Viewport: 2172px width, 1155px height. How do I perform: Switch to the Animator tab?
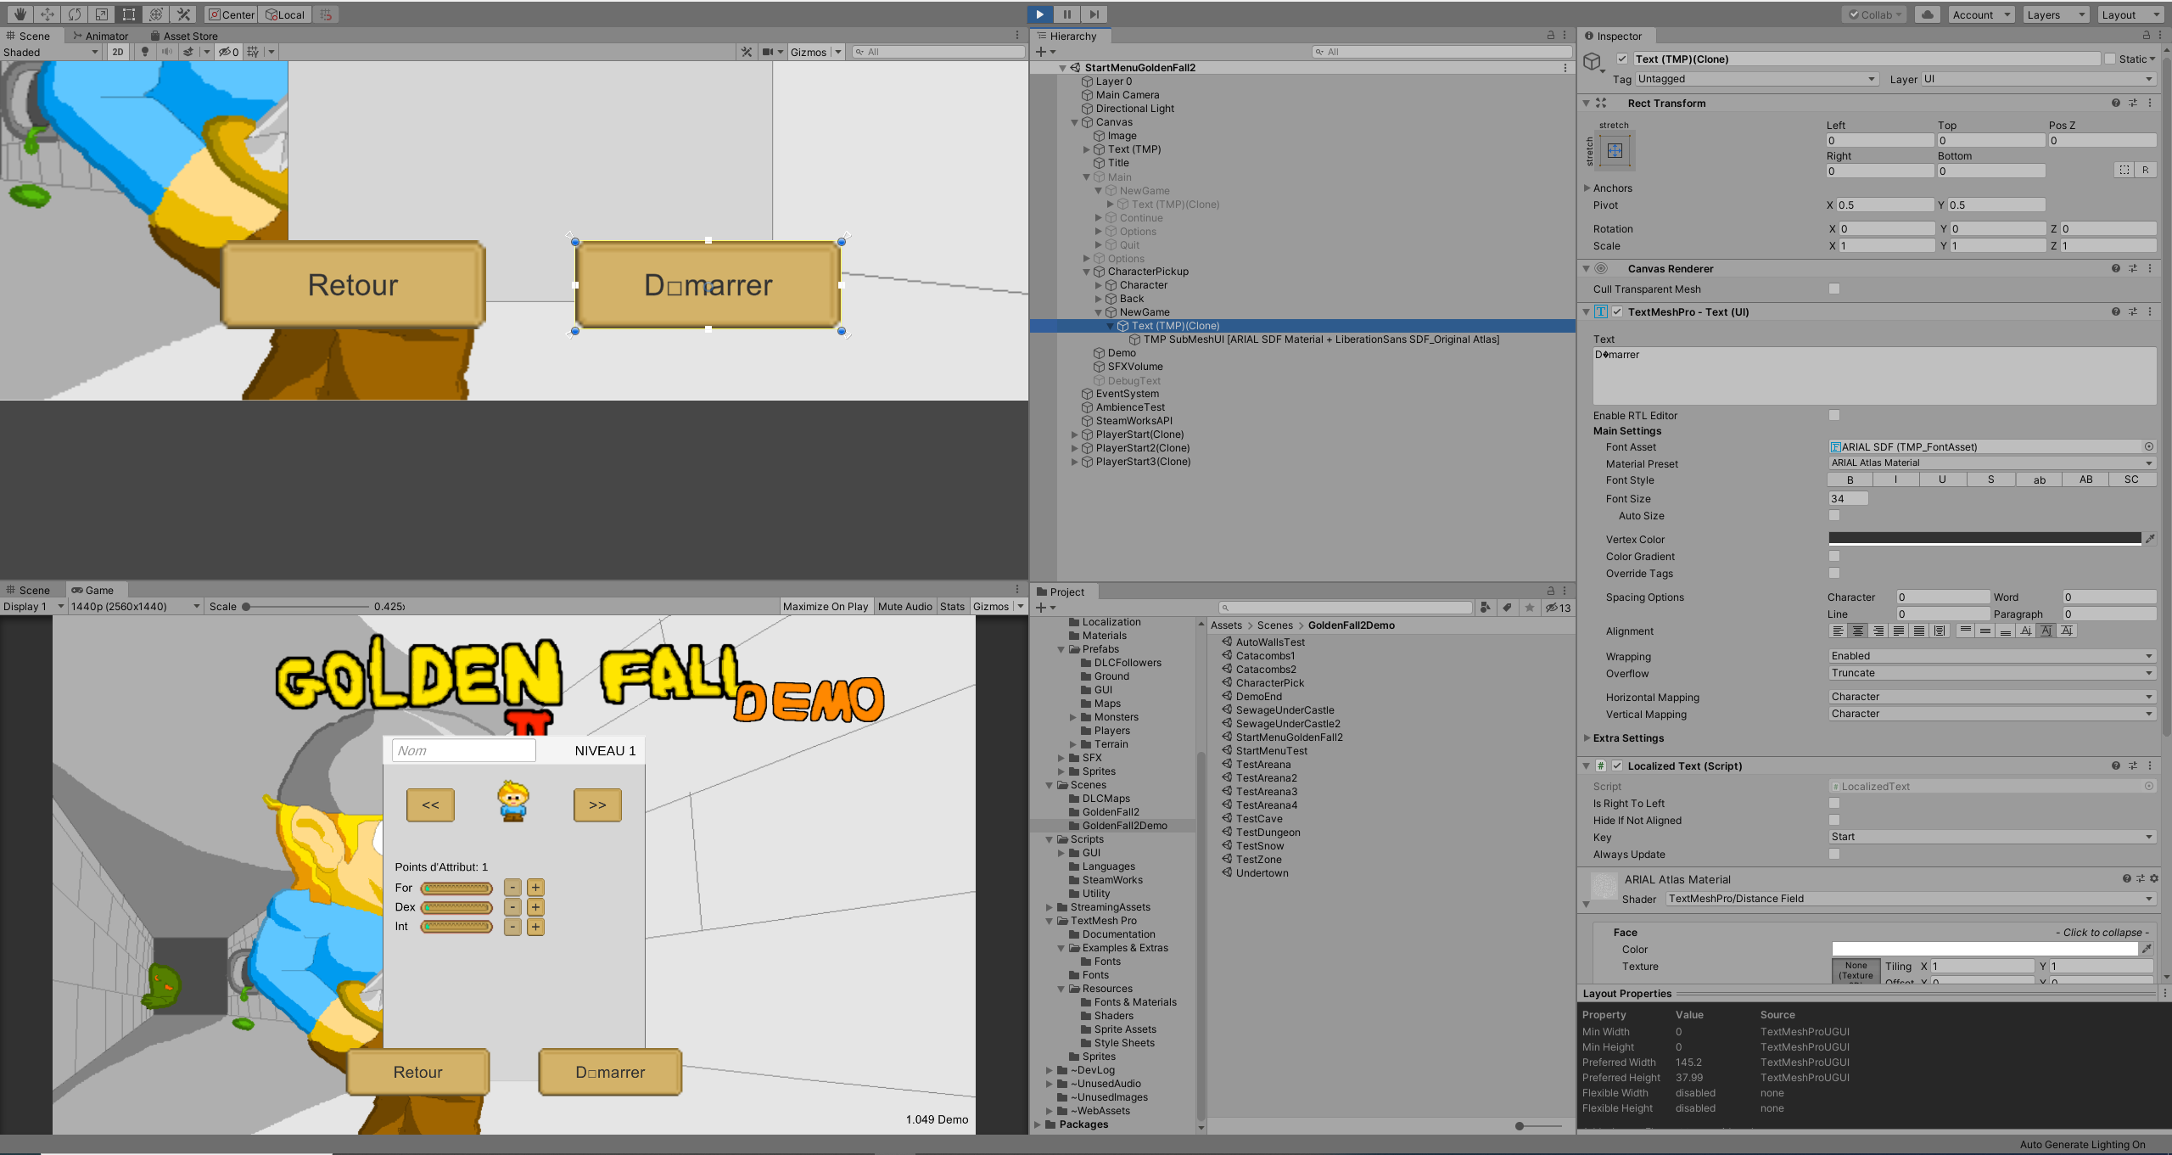coord(101,36)
